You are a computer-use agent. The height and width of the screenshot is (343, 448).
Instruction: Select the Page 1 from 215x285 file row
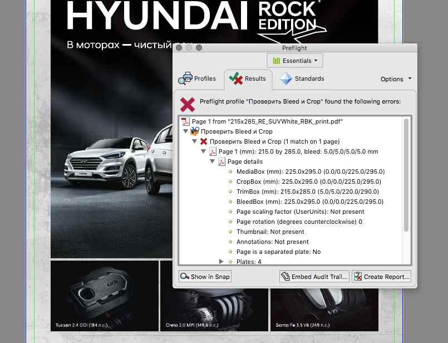[267, 121]
